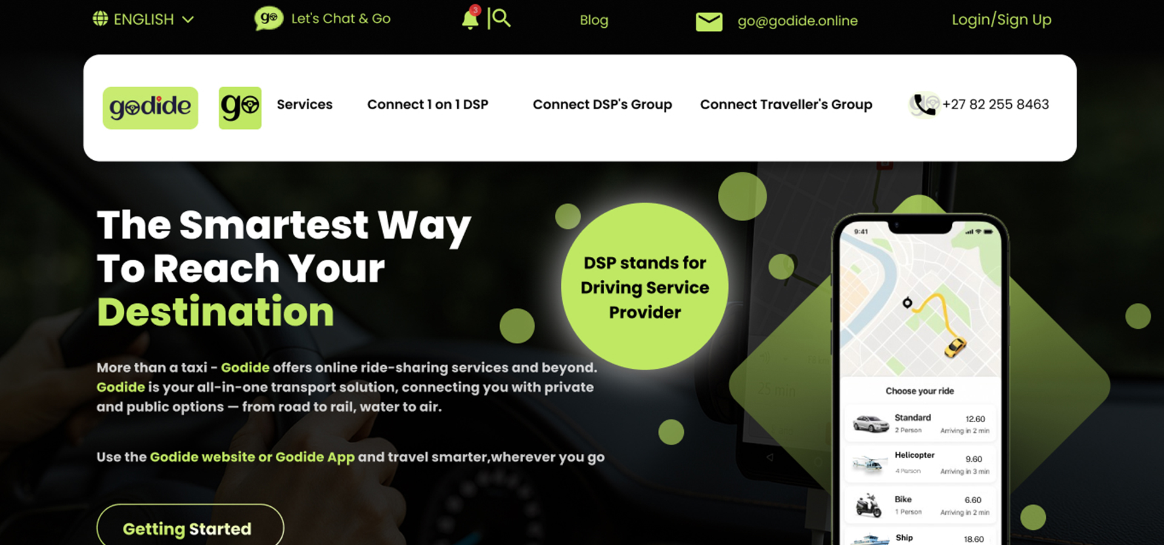Click the +27 82 255 8463 phone number

(x=995, y=104)
